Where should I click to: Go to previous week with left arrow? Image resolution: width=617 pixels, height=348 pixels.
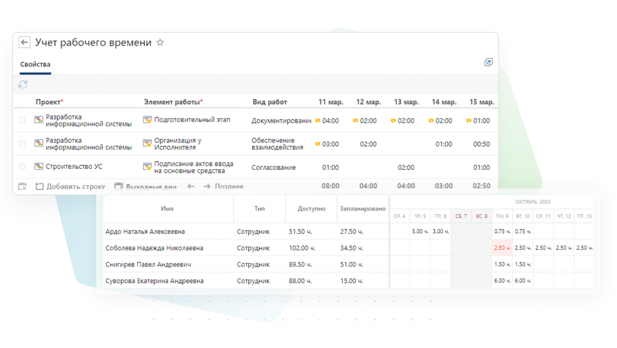191,186
